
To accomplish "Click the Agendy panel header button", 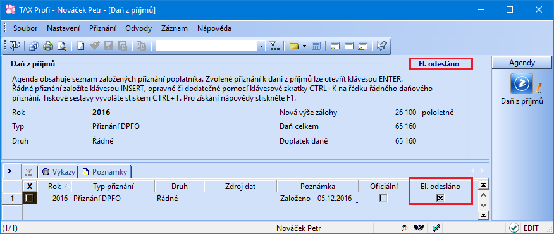I will tap(522, 63).
